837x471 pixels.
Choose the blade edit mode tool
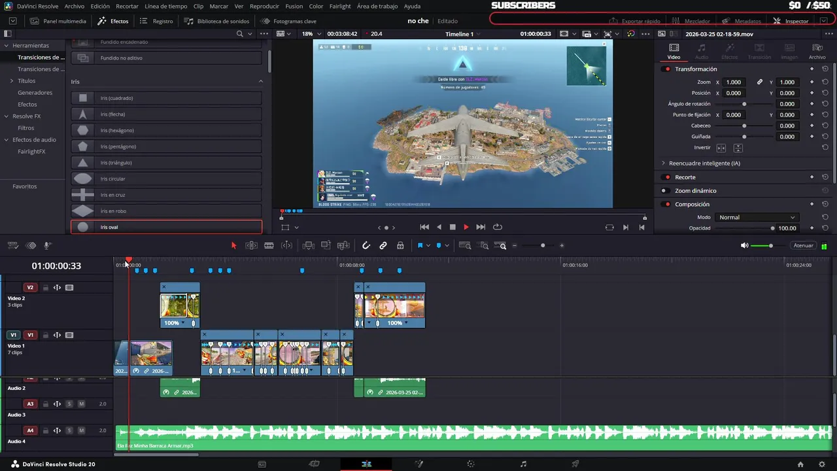pyautogui.click(x=269, y=245)
